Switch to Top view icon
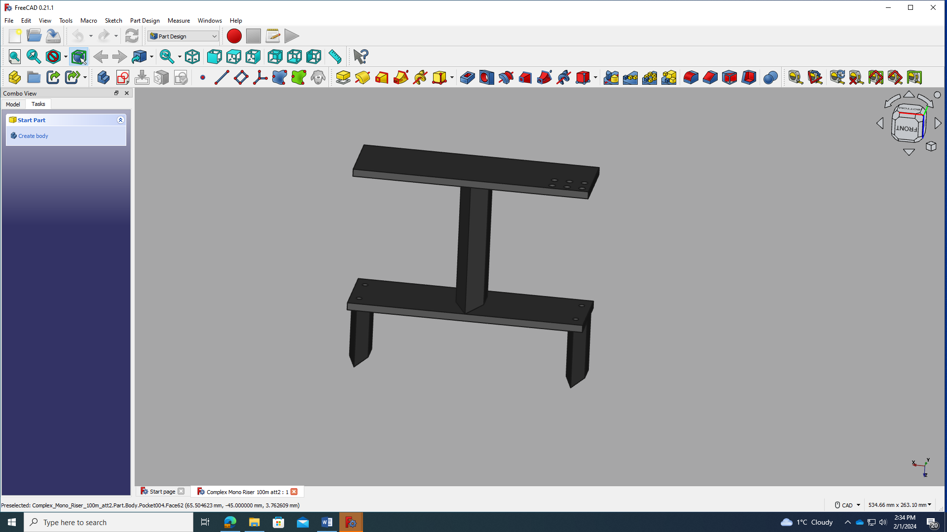The image size is (947, 532). point(234,57)
